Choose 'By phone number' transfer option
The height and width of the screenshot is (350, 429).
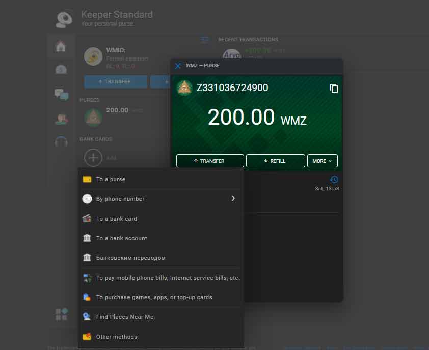click(161, 199)
